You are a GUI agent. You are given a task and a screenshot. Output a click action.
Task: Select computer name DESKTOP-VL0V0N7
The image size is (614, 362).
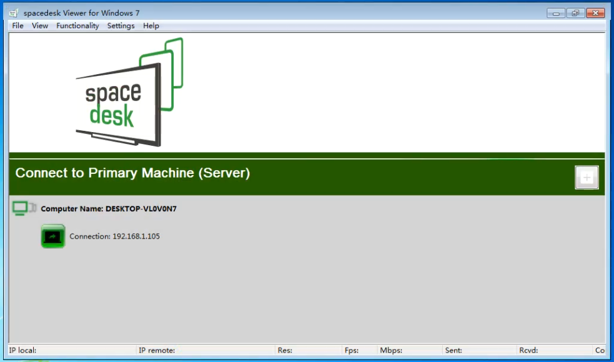[x=109, y=209]
